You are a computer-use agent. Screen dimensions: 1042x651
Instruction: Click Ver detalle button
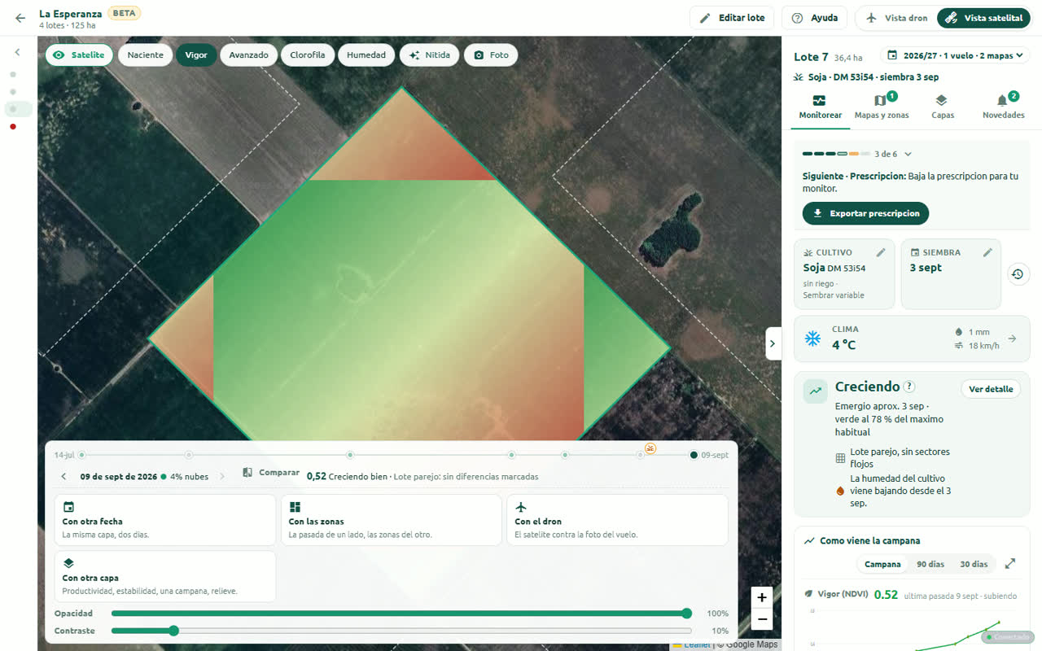point(991,389)
